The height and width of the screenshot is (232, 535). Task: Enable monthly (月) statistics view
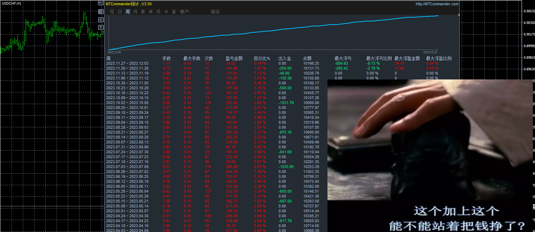135,11
